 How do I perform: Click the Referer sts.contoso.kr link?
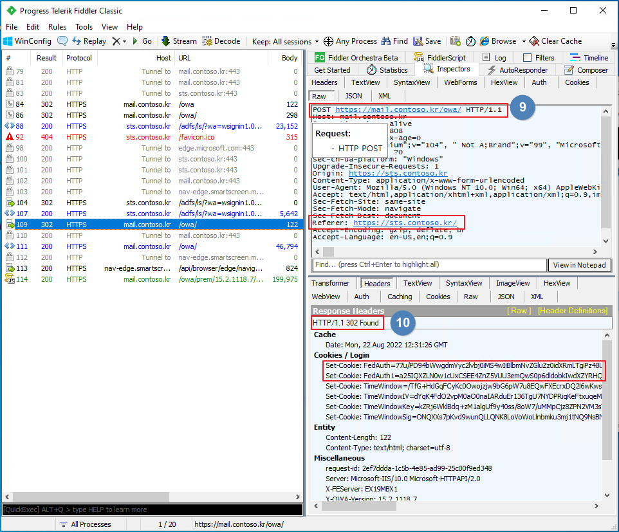click(405, 223)
